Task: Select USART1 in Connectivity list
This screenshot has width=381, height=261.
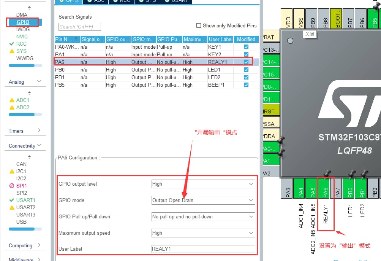Action: pos(25,200)
